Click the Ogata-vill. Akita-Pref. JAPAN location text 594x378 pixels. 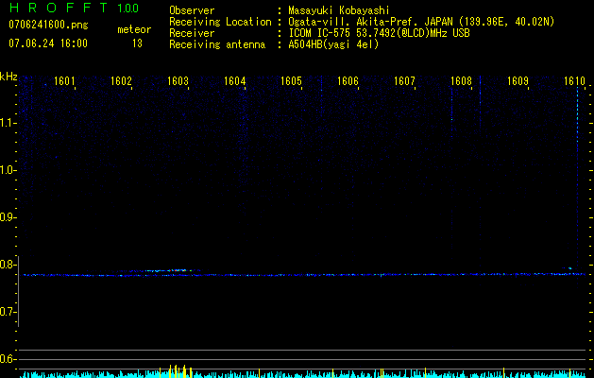click(421, 22)
